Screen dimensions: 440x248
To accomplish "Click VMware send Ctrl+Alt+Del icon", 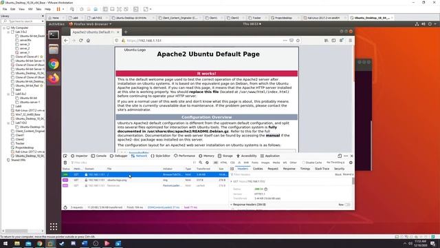I will pyautogui.click(x=72, y=9).
